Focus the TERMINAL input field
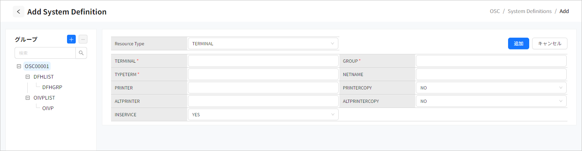This screenshot has width=582, height=151. point(263,61)
